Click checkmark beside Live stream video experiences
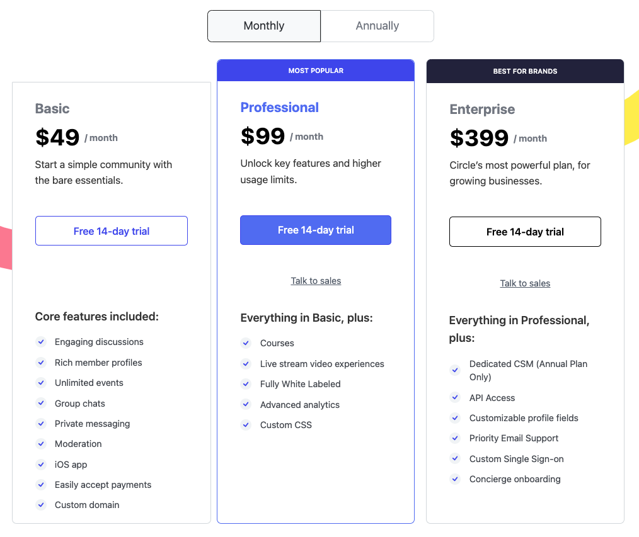This screenshot has height=537, width=639. (246, 364)
